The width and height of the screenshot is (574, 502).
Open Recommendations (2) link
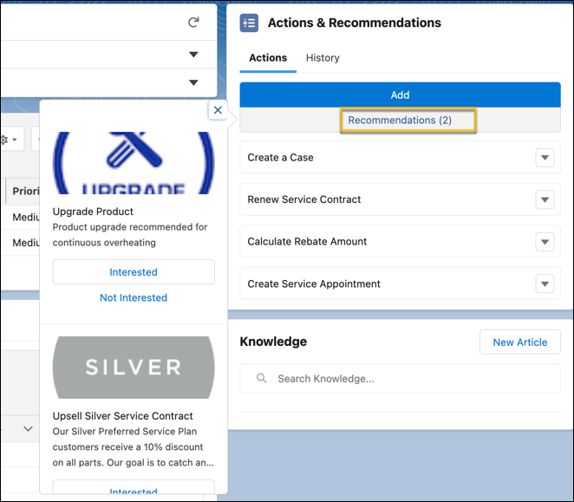tap(400, 121)
